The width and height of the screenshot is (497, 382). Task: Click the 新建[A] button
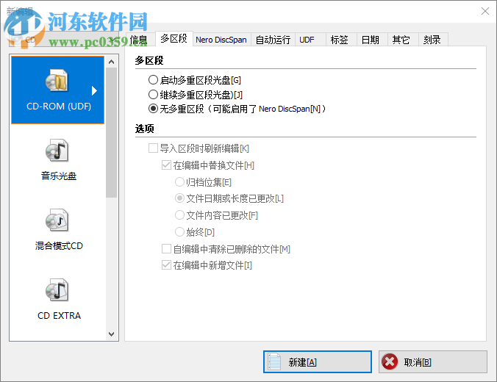click(318, 361)
